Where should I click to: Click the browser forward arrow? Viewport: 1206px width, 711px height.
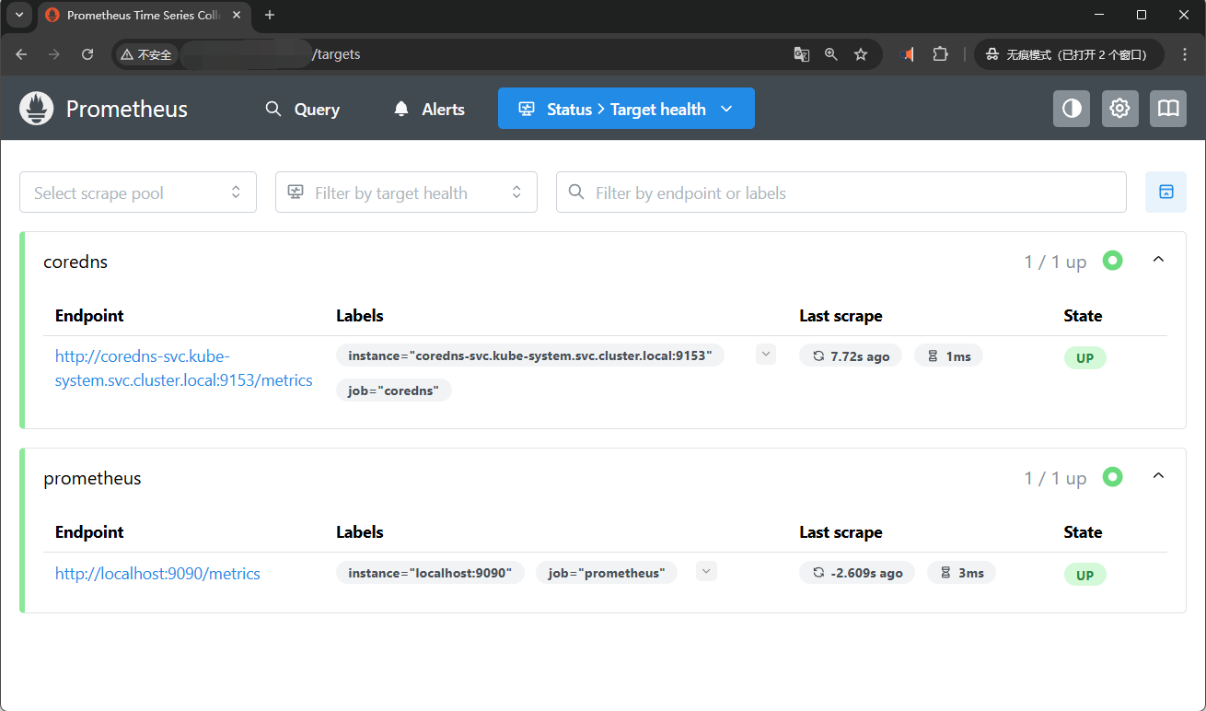tap(54, 54)
